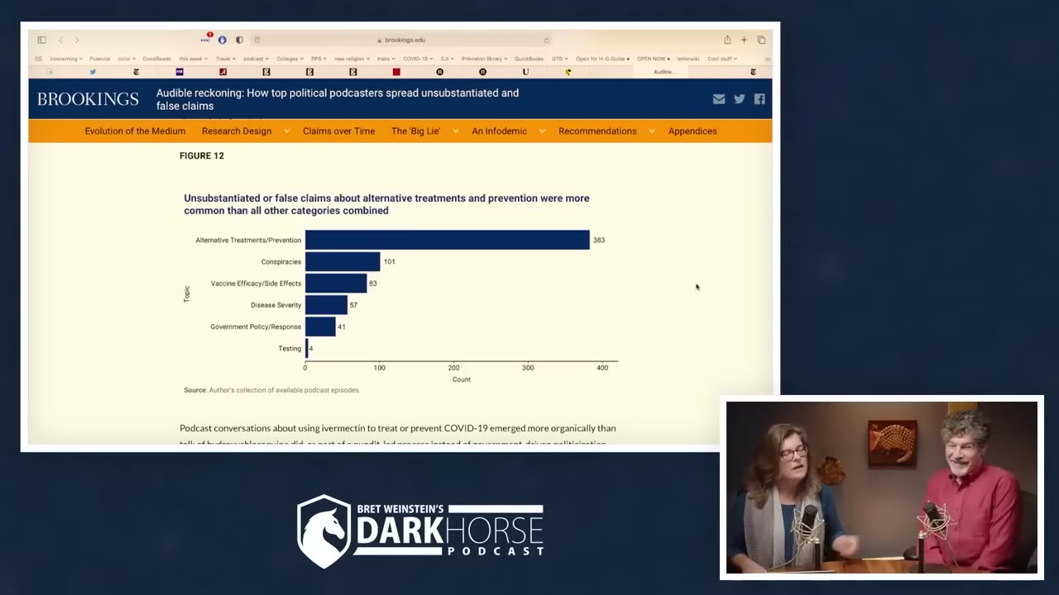Jump to An Infodemic section

pos(499,131)
